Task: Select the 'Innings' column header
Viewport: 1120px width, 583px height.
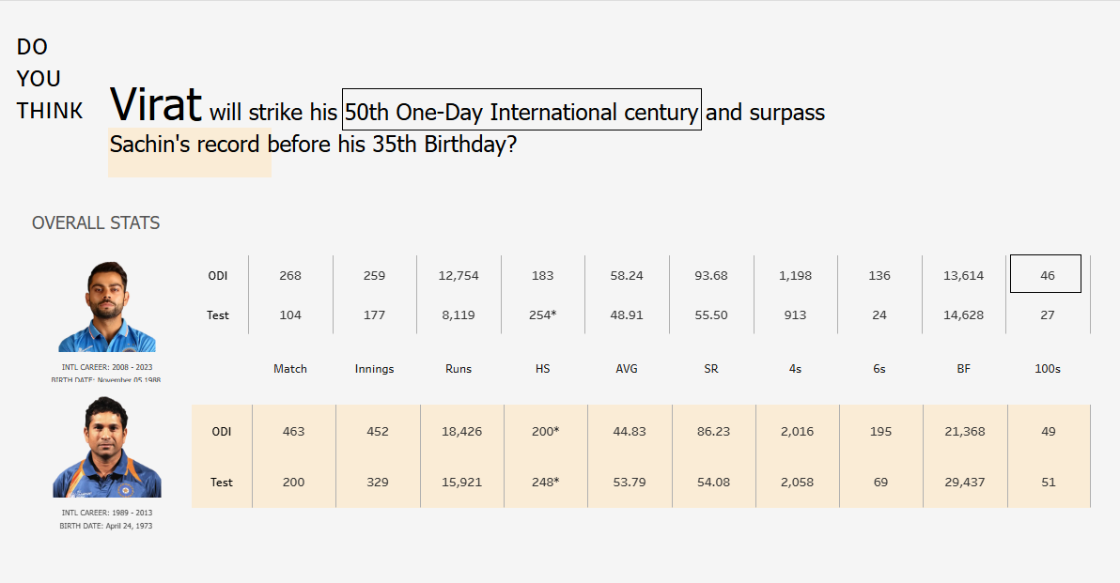Action: pyautogui.click(x=374, y=369)
